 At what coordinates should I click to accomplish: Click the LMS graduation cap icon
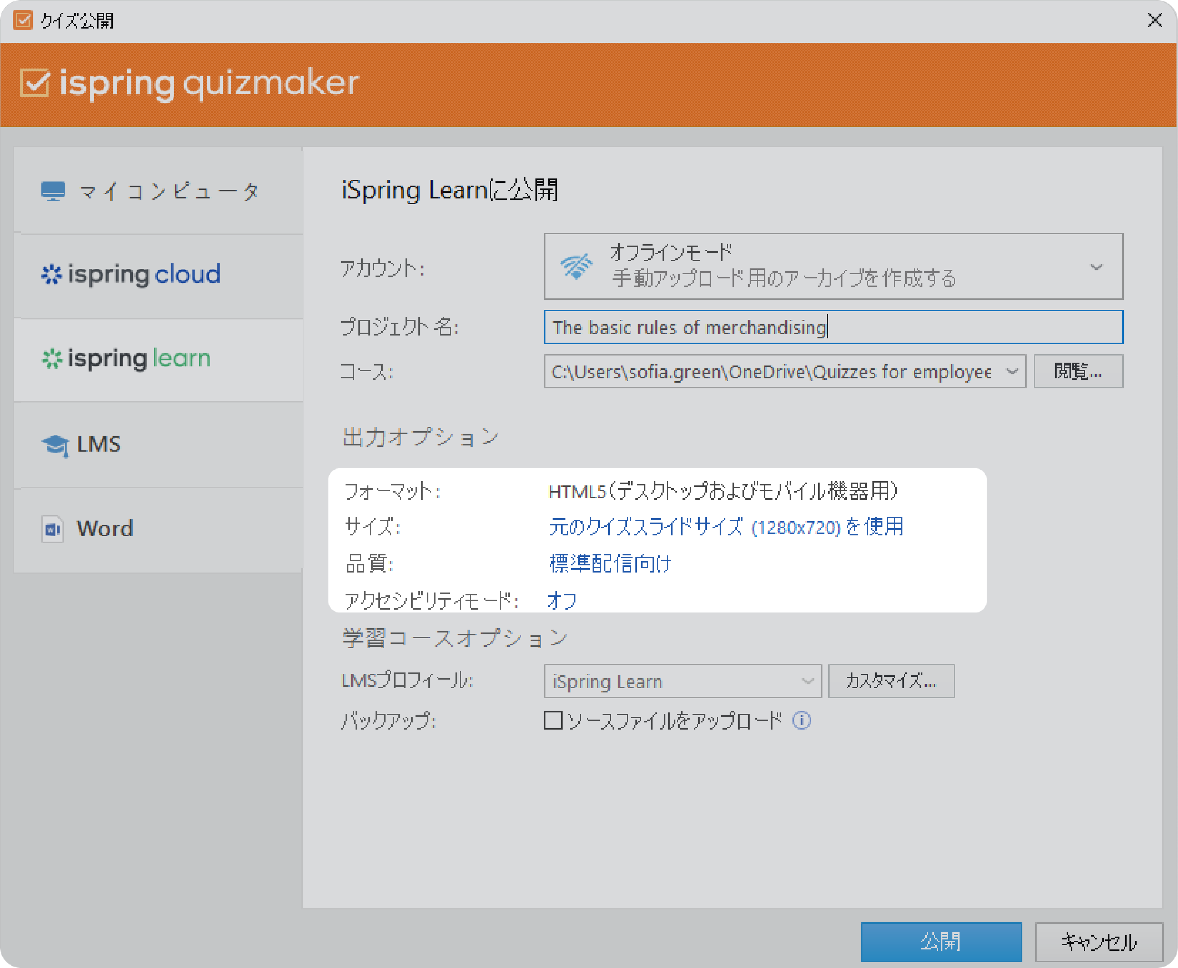55,445
